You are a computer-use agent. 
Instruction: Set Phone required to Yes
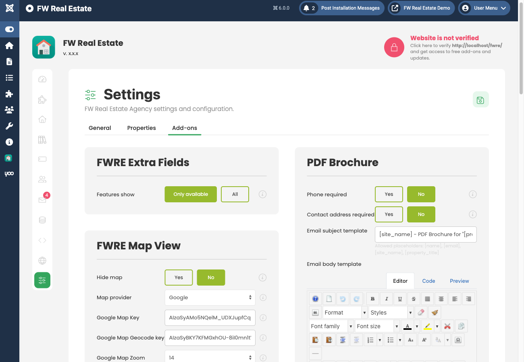tap(389, 194)
